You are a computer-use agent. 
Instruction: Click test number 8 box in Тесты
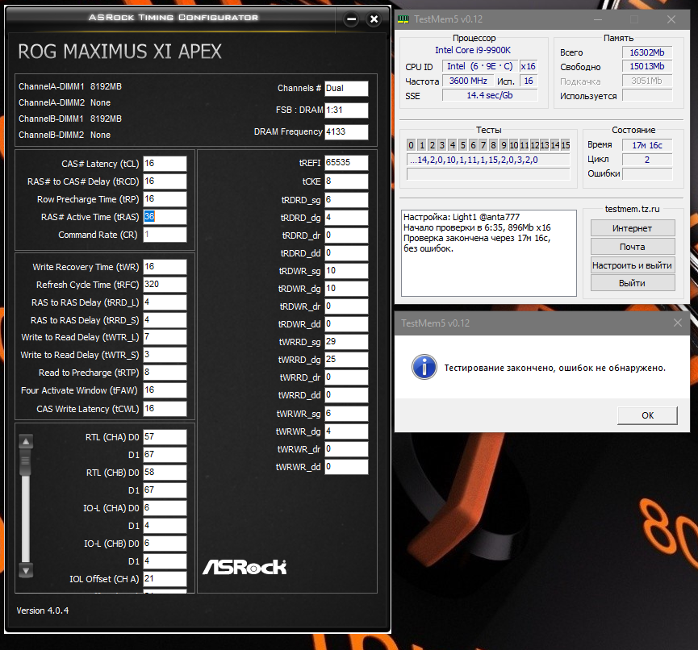click(x=493, y=145)
